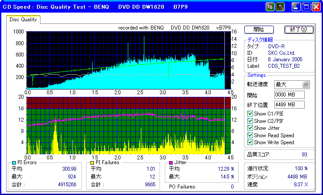Click the 開始 0000 MB input field
Image resolution: width=323 pixels, height=195 pixels.
click(x=290, y=95)
